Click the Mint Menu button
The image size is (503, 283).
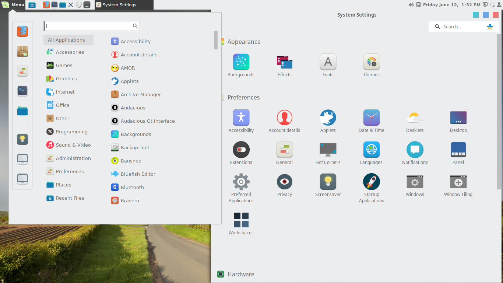click(13, 5)
